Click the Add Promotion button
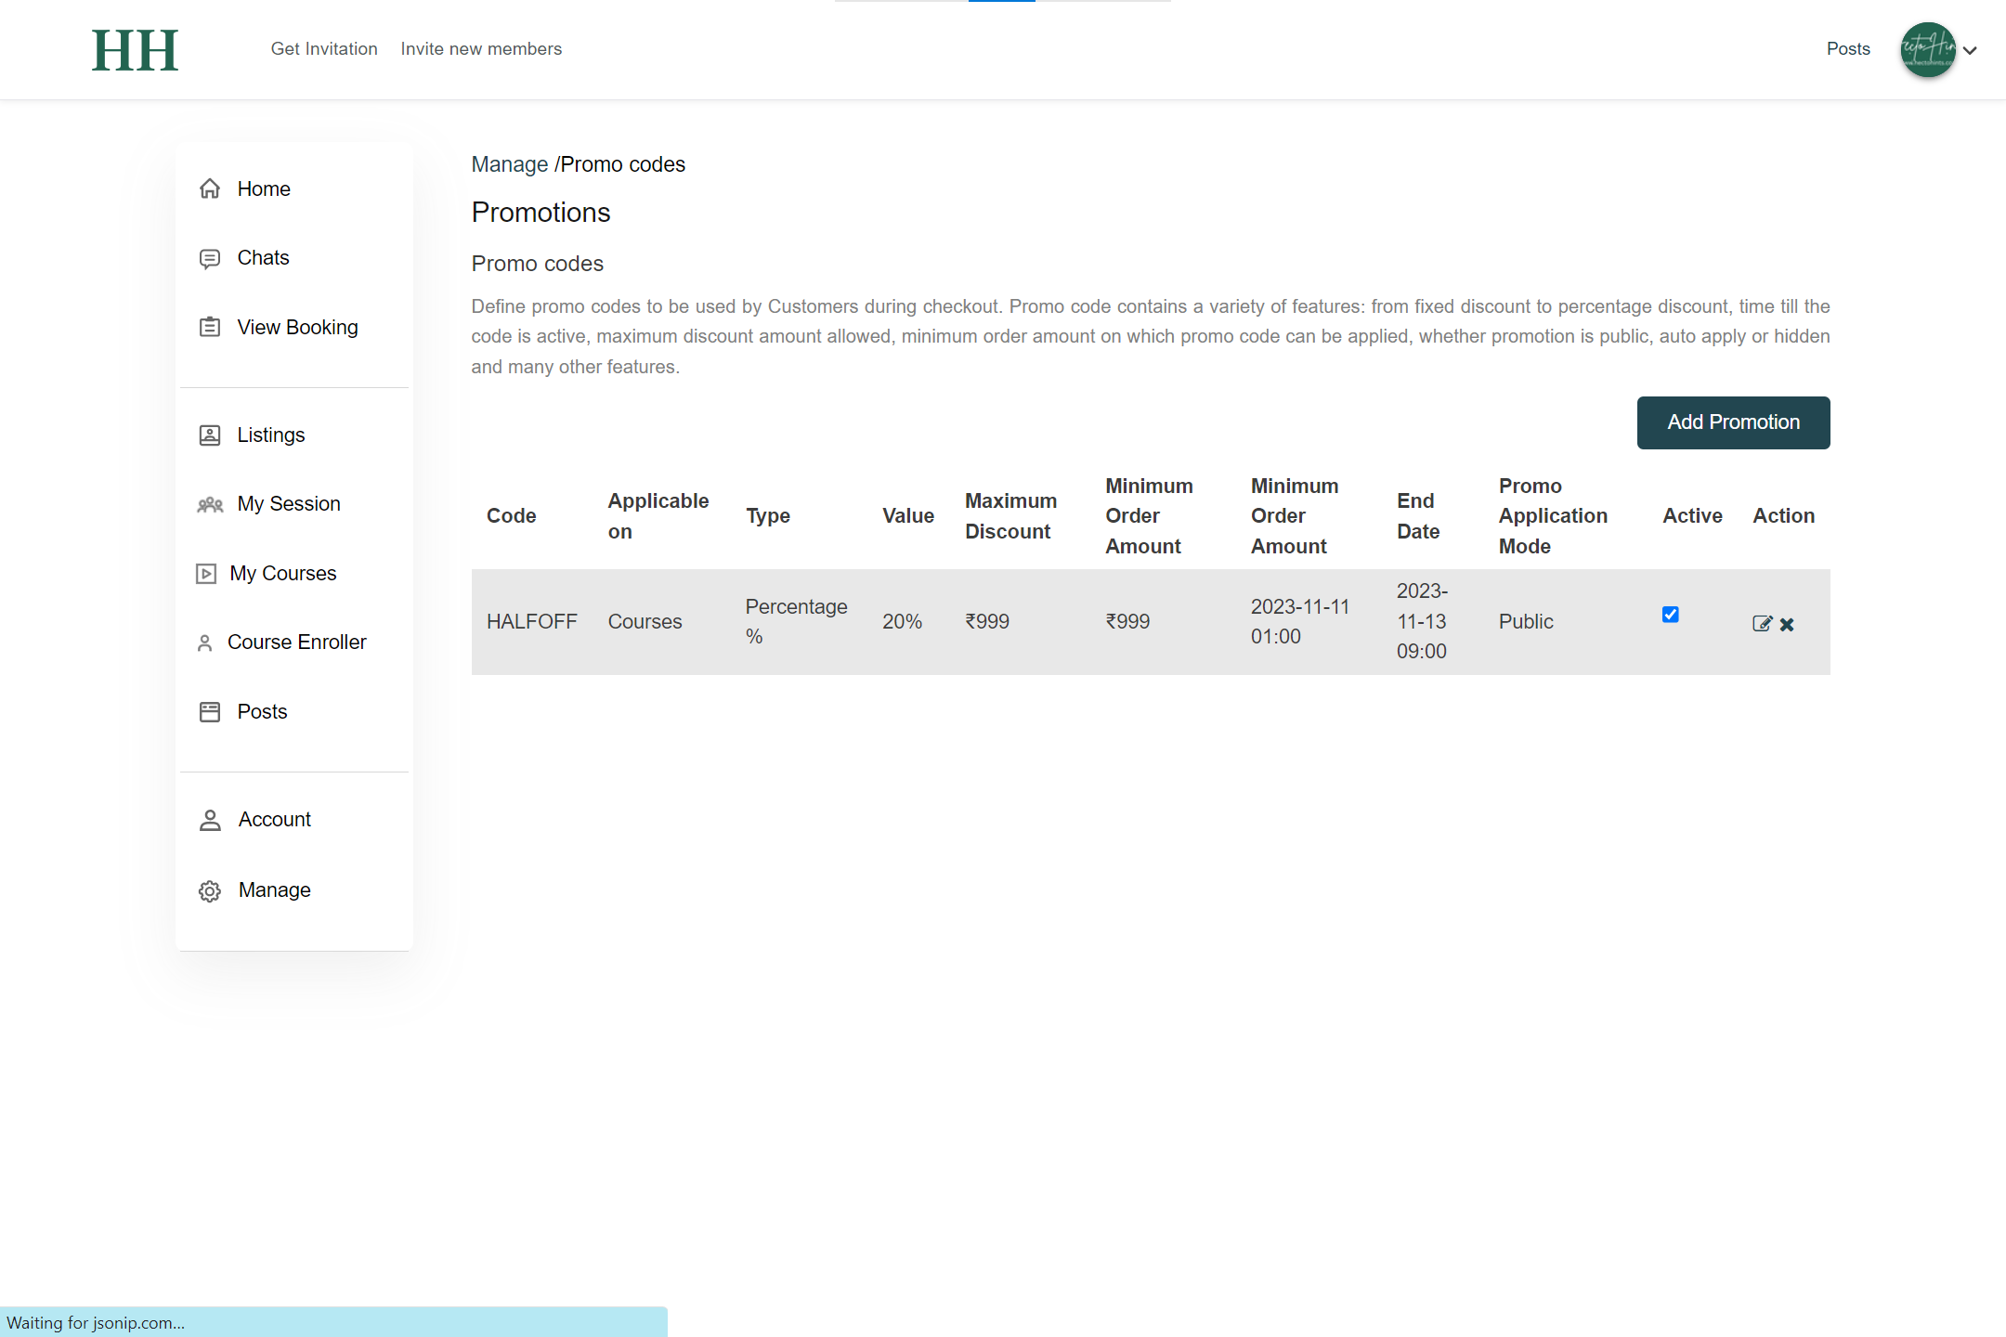 tap(1733, 422)
